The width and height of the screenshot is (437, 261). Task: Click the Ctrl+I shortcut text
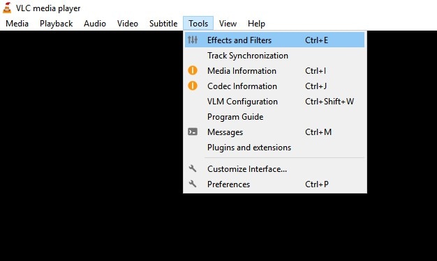tap(316, 70)
